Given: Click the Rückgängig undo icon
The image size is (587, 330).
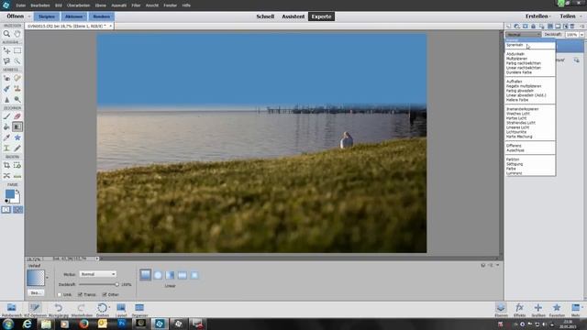Looking at the screenshot, I should point(59,308).
